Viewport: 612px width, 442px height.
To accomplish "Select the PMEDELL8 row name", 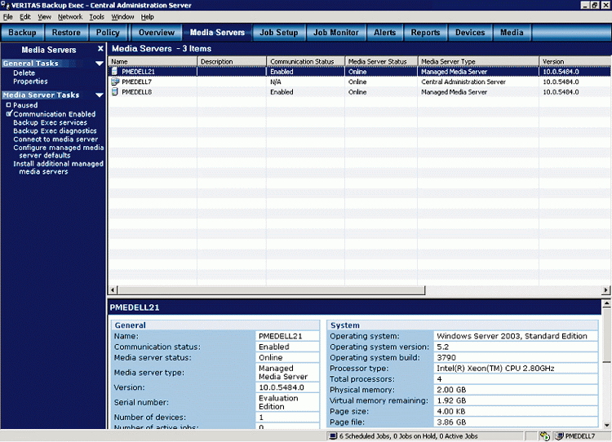I will click(x=136, y=91).
